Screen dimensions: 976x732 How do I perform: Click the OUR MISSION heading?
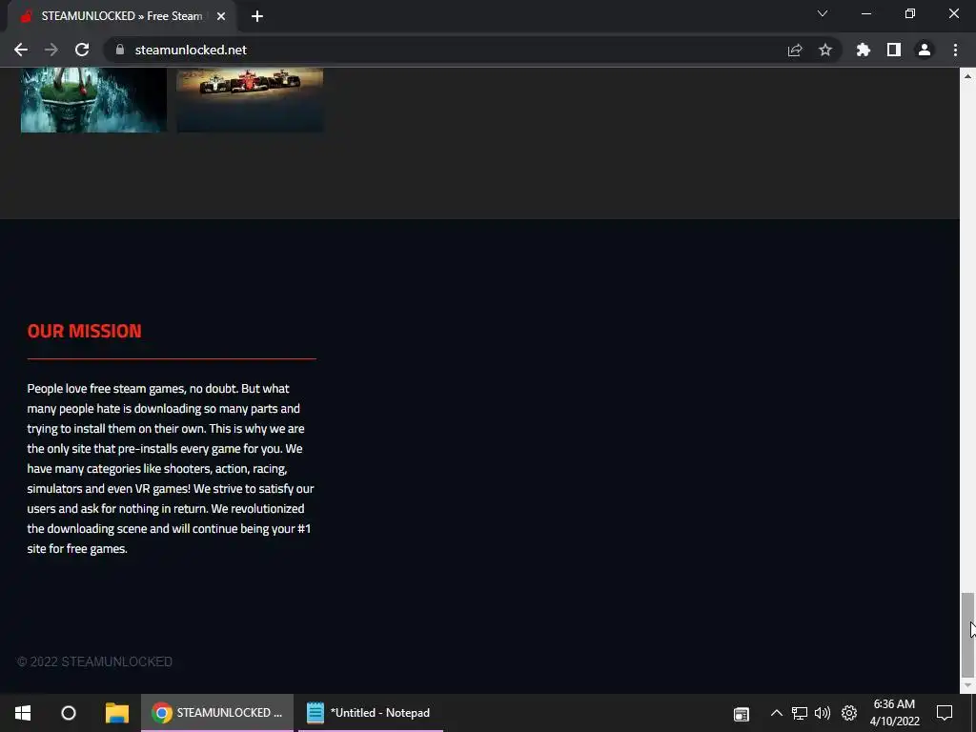(84, 331)
